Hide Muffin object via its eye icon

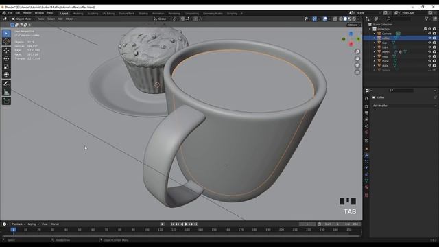[429, 52]
